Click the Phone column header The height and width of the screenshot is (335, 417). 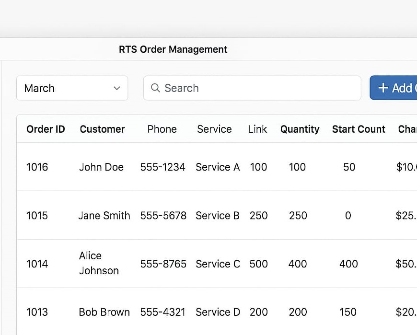(162, 129)
